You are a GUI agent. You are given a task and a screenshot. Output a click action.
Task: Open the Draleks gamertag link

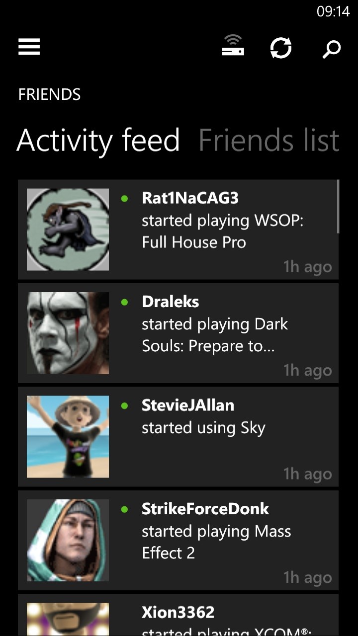point(170,302)
